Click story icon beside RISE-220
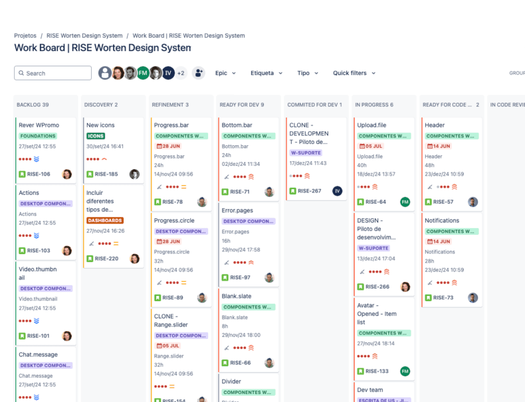 click(90, 259)
